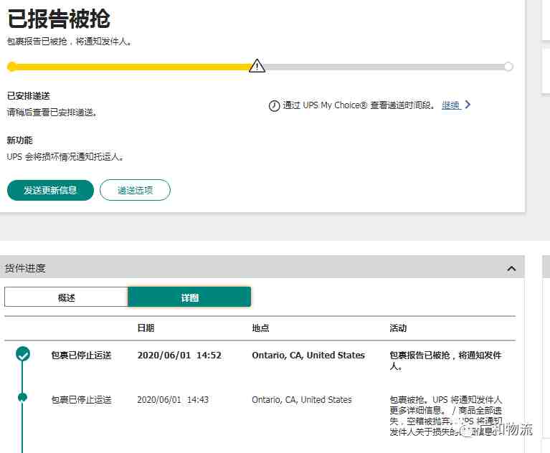Click the empty end circle of progress bar
Viewport: 550px width, 453px height.
click(x=508, y=67)
